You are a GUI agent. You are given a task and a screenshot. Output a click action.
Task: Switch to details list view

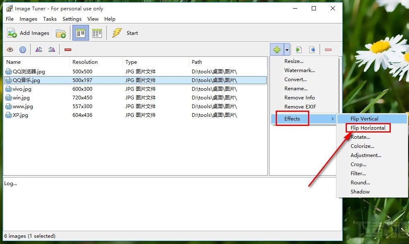pos(80,33)
